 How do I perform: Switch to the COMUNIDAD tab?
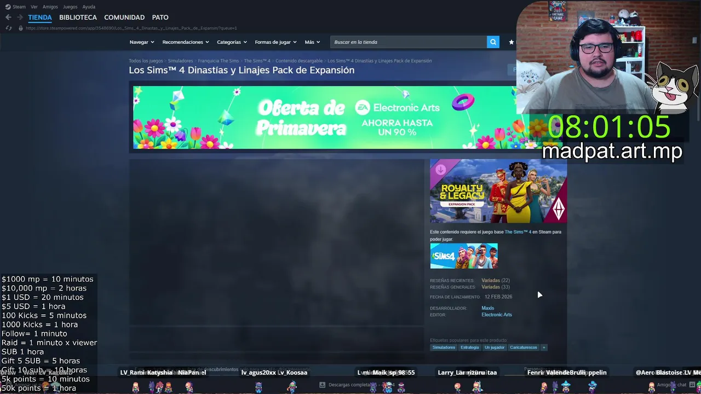(124, 18)
